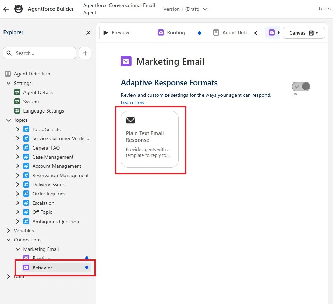Select the Routing item in Explorer
The height and width of the screenshot is (304, 333).
57,258
